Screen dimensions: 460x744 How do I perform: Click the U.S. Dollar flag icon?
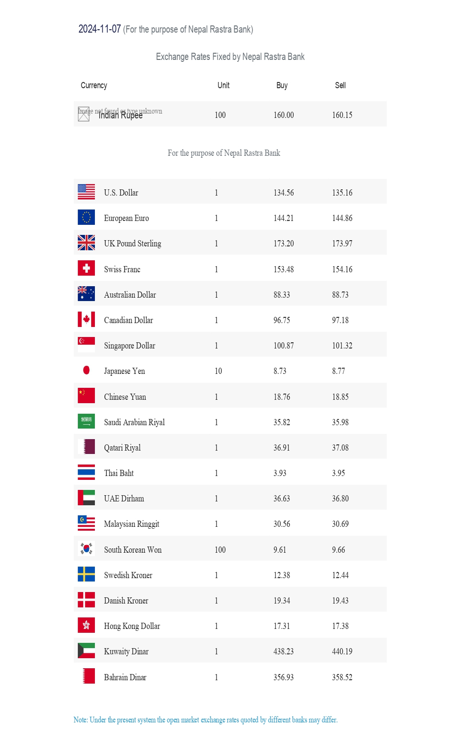point(86,192)
